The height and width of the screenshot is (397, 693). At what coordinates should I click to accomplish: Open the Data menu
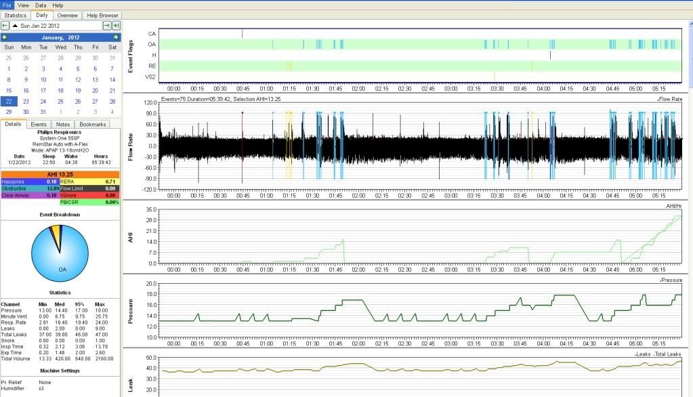41,5
